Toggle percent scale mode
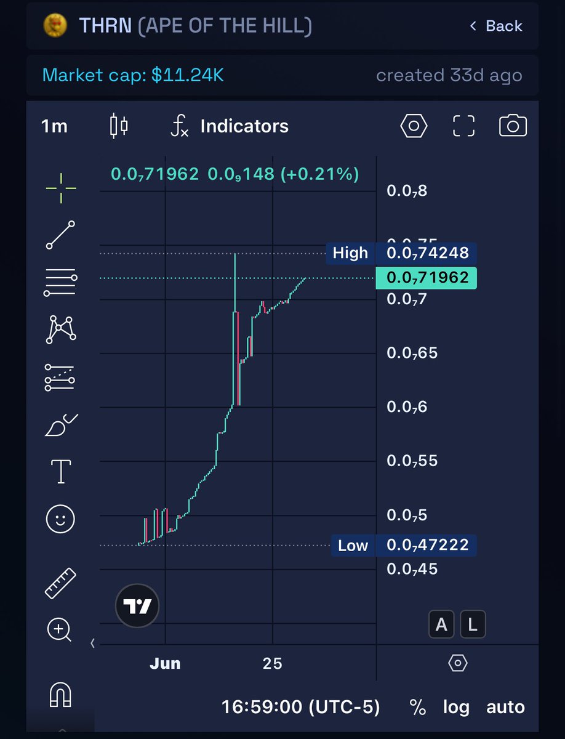The image size is (565, 739). point(417,707)
